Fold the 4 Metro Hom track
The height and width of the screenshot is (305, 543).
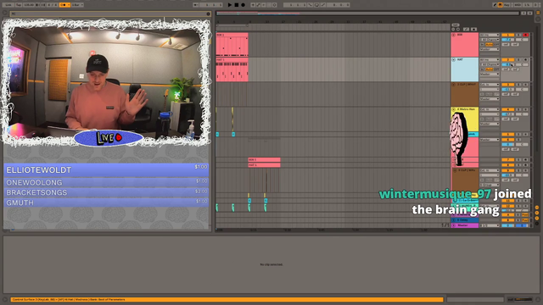coord(453,109)
